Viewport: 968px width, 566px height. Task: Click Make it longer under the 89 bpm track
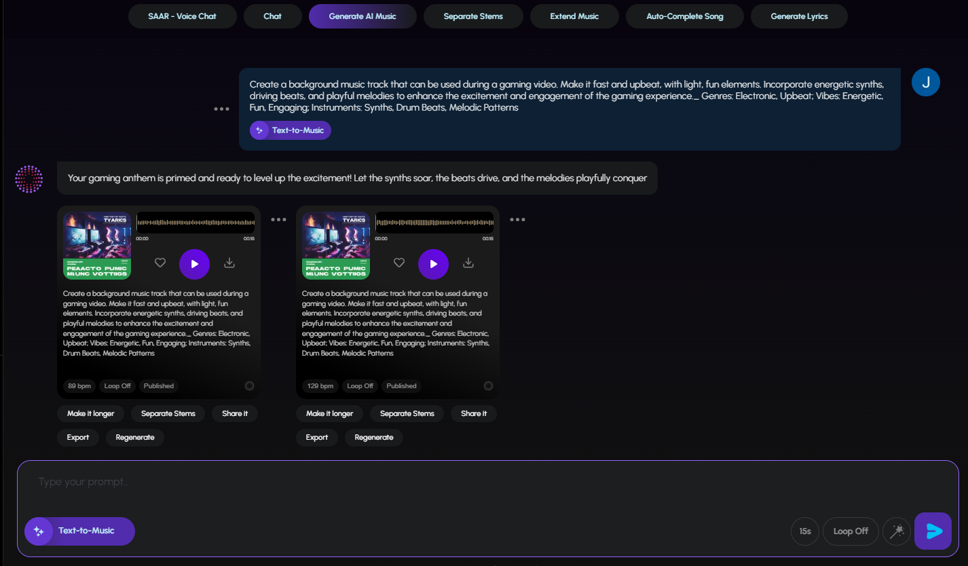[91, 414]
